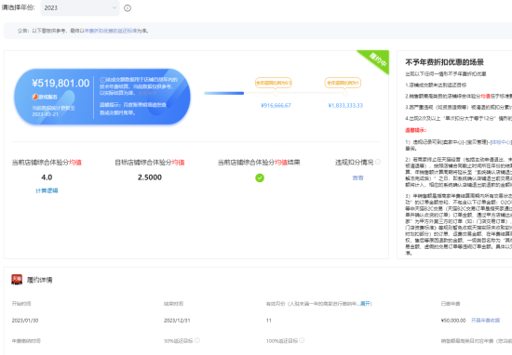The height and width of the screenshot is (355, 512).
Task: Click the milestone circle above ¥916,666.67
Action: [x=276, y=93]
